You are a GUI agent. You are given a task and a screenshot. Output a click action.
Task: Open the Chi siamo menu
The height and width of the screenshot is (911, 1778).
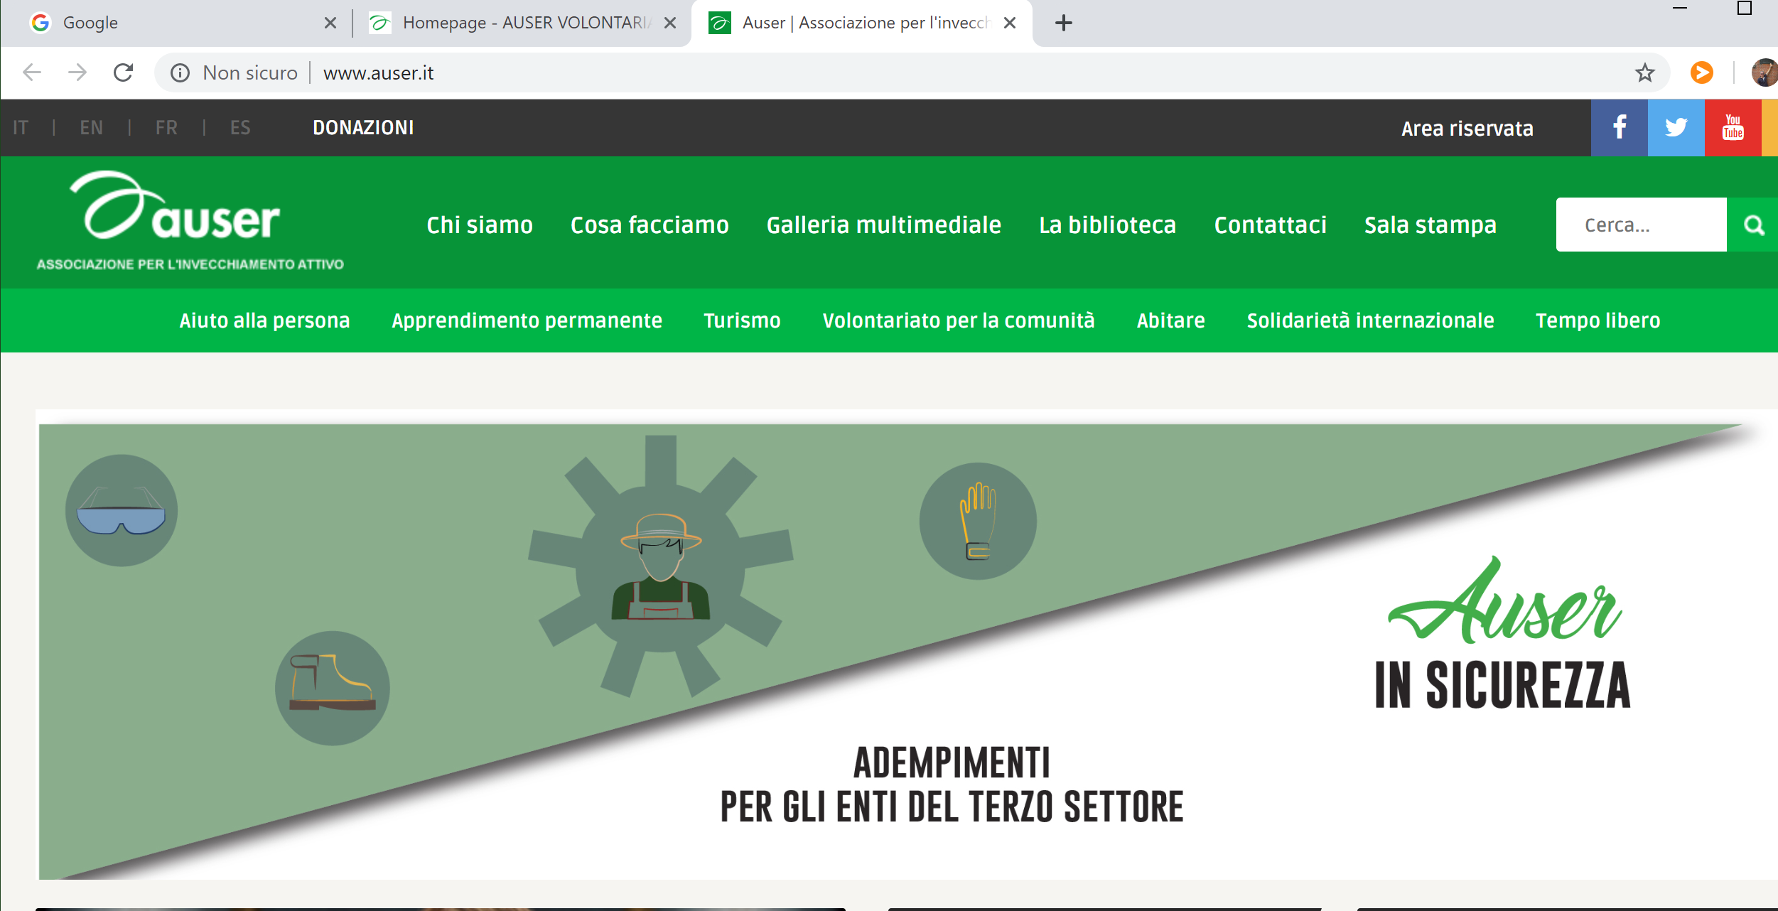pos(480,225)
